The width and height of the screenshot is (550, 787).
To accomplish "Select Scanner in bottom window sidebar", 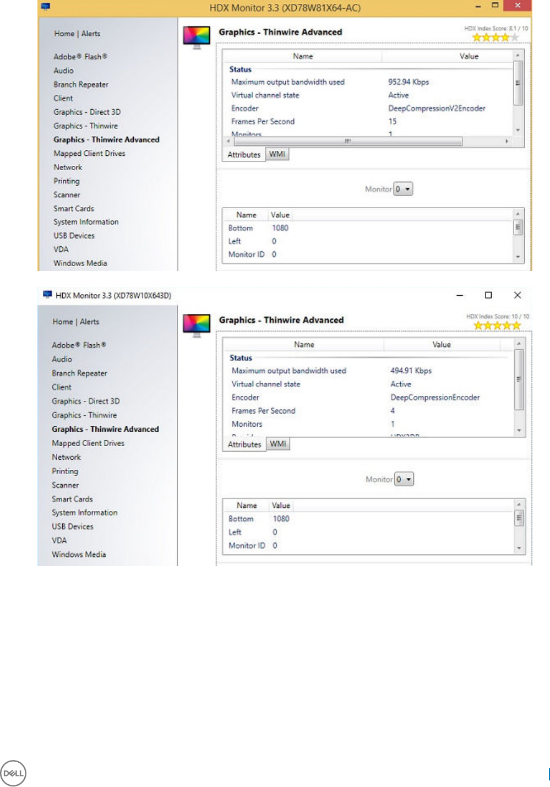I will click(65, 485).
